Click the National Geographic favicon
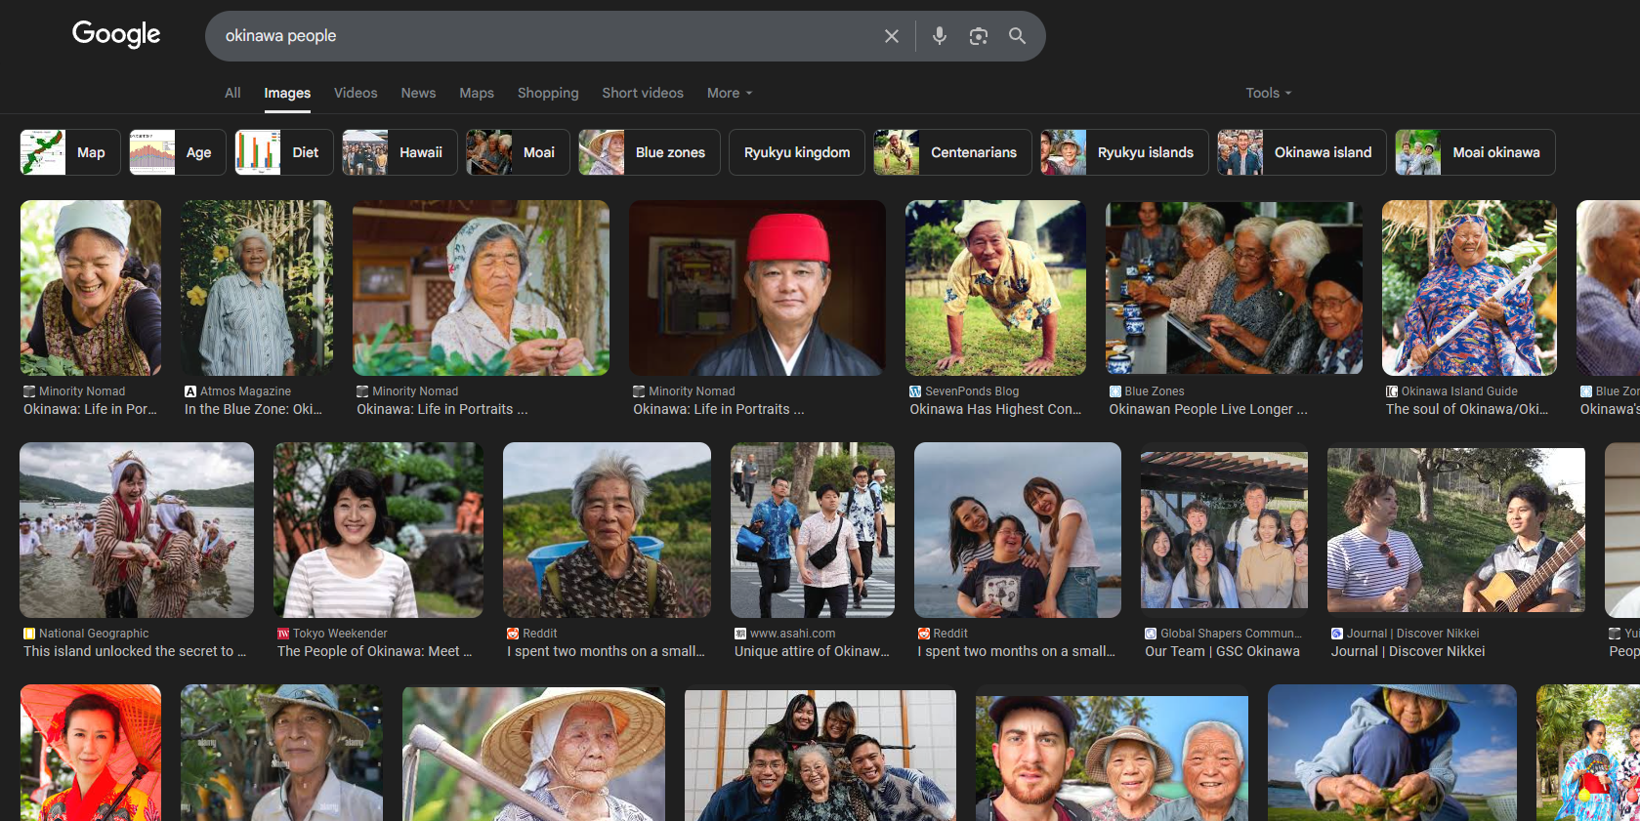The height and width of the screenshot is (821, 1640). [x=29, y=634]
